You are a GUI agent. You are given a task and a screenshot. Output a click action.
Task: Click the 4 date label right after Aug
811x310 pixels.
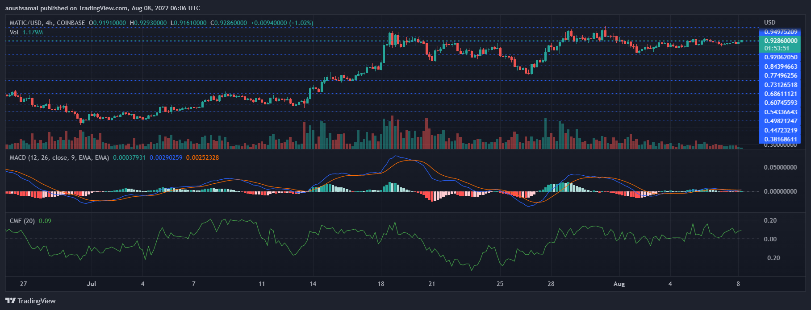click(670, 284)
